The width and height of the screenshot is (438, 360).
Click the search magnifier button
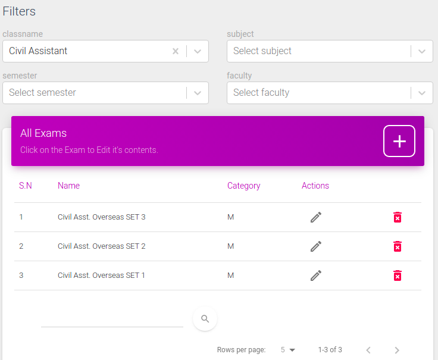pos(205,319)
